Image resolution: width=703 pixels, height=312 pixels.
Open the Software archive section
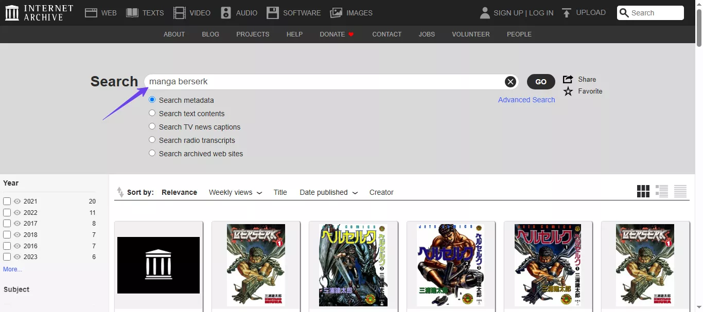(293, 12)
